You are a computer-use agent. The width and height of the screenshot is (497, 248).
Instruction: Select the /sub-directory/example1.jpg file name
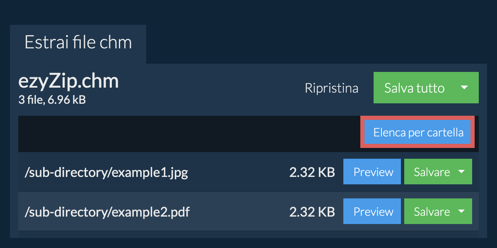click(x=106, y=172)
